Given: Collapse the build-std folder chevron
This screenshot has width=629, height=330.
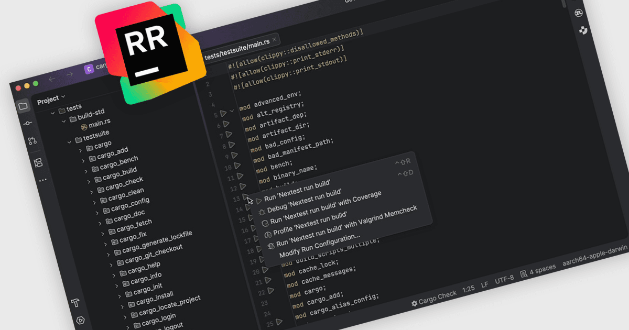Looking at the screenshot, I should (x=64, y=120).
